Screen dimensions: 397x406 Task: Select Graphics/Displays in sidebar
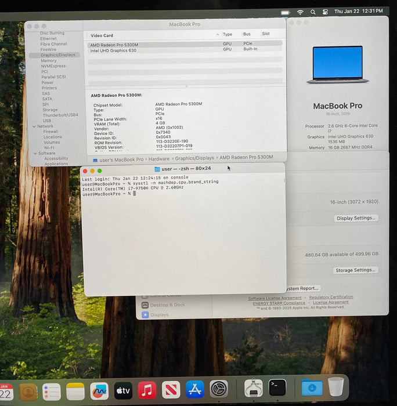point(55,55)
